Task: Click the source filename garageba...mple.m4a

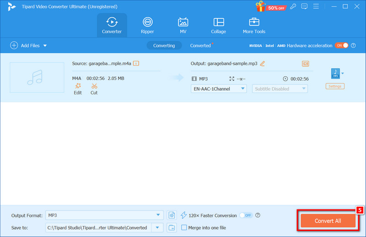Action: click(x=110, y=63)
